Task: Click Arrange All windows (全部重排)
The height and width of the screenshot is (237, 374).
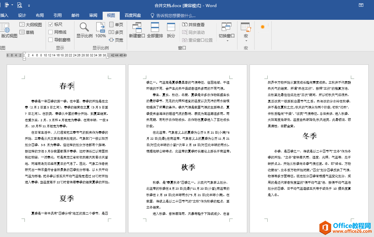Action: 155,30
